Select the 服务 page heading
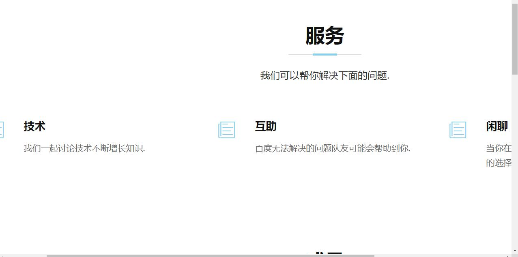Screen dimensions: 518x257 324,36
